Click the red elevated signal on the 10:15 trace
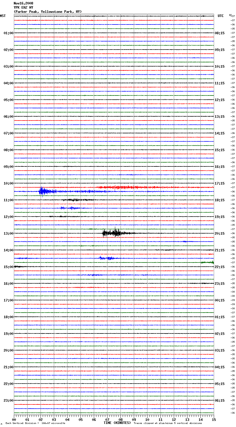 pos(125,187)
